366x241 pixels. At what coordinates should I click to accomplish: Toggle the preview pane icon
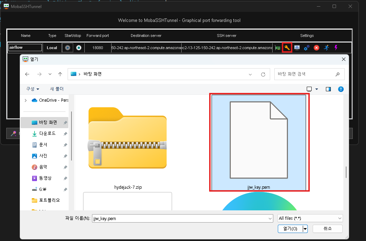(x=328, y=89)
